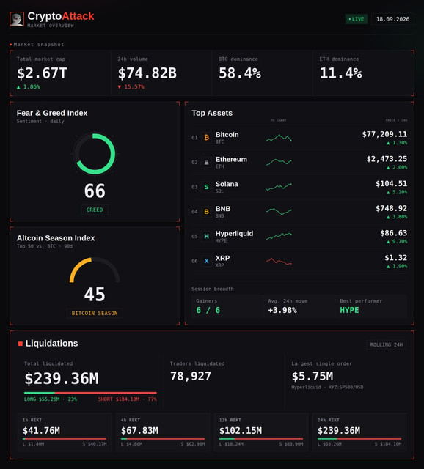Click the Bitcoin coin icon
The image size is (424, 469).
tap(206, 138)
